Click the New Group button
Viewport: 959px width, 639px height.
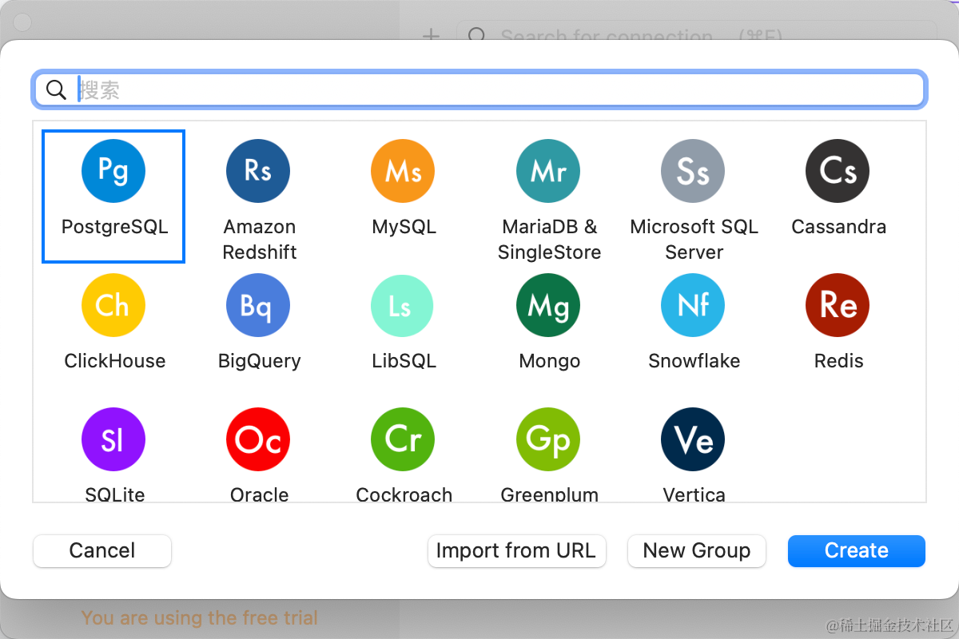(x=697, y=551)
